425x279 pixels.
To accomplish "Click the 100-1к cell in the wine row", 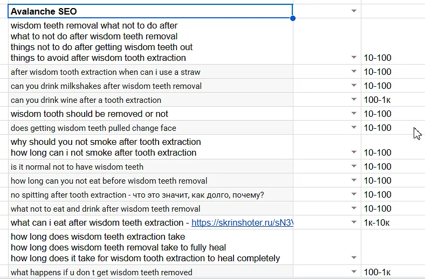I will coord(377,100).
